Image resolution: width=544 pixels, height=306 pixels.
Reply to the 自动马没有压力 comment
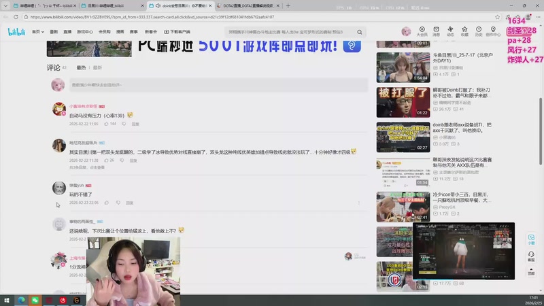(135, 124)
